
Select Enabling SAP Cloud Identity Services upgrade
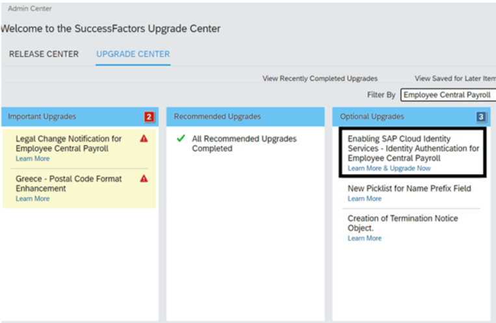[x=413, y=148]
